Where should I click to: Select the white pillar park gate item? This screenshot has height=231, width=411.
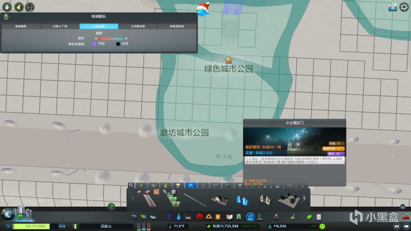point(266,200)
